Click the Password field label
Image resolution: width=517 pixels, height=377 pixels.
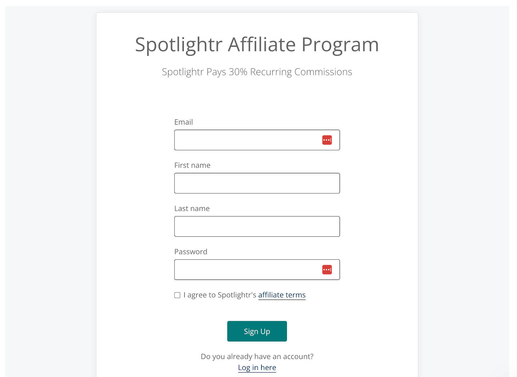coord(191,251)
